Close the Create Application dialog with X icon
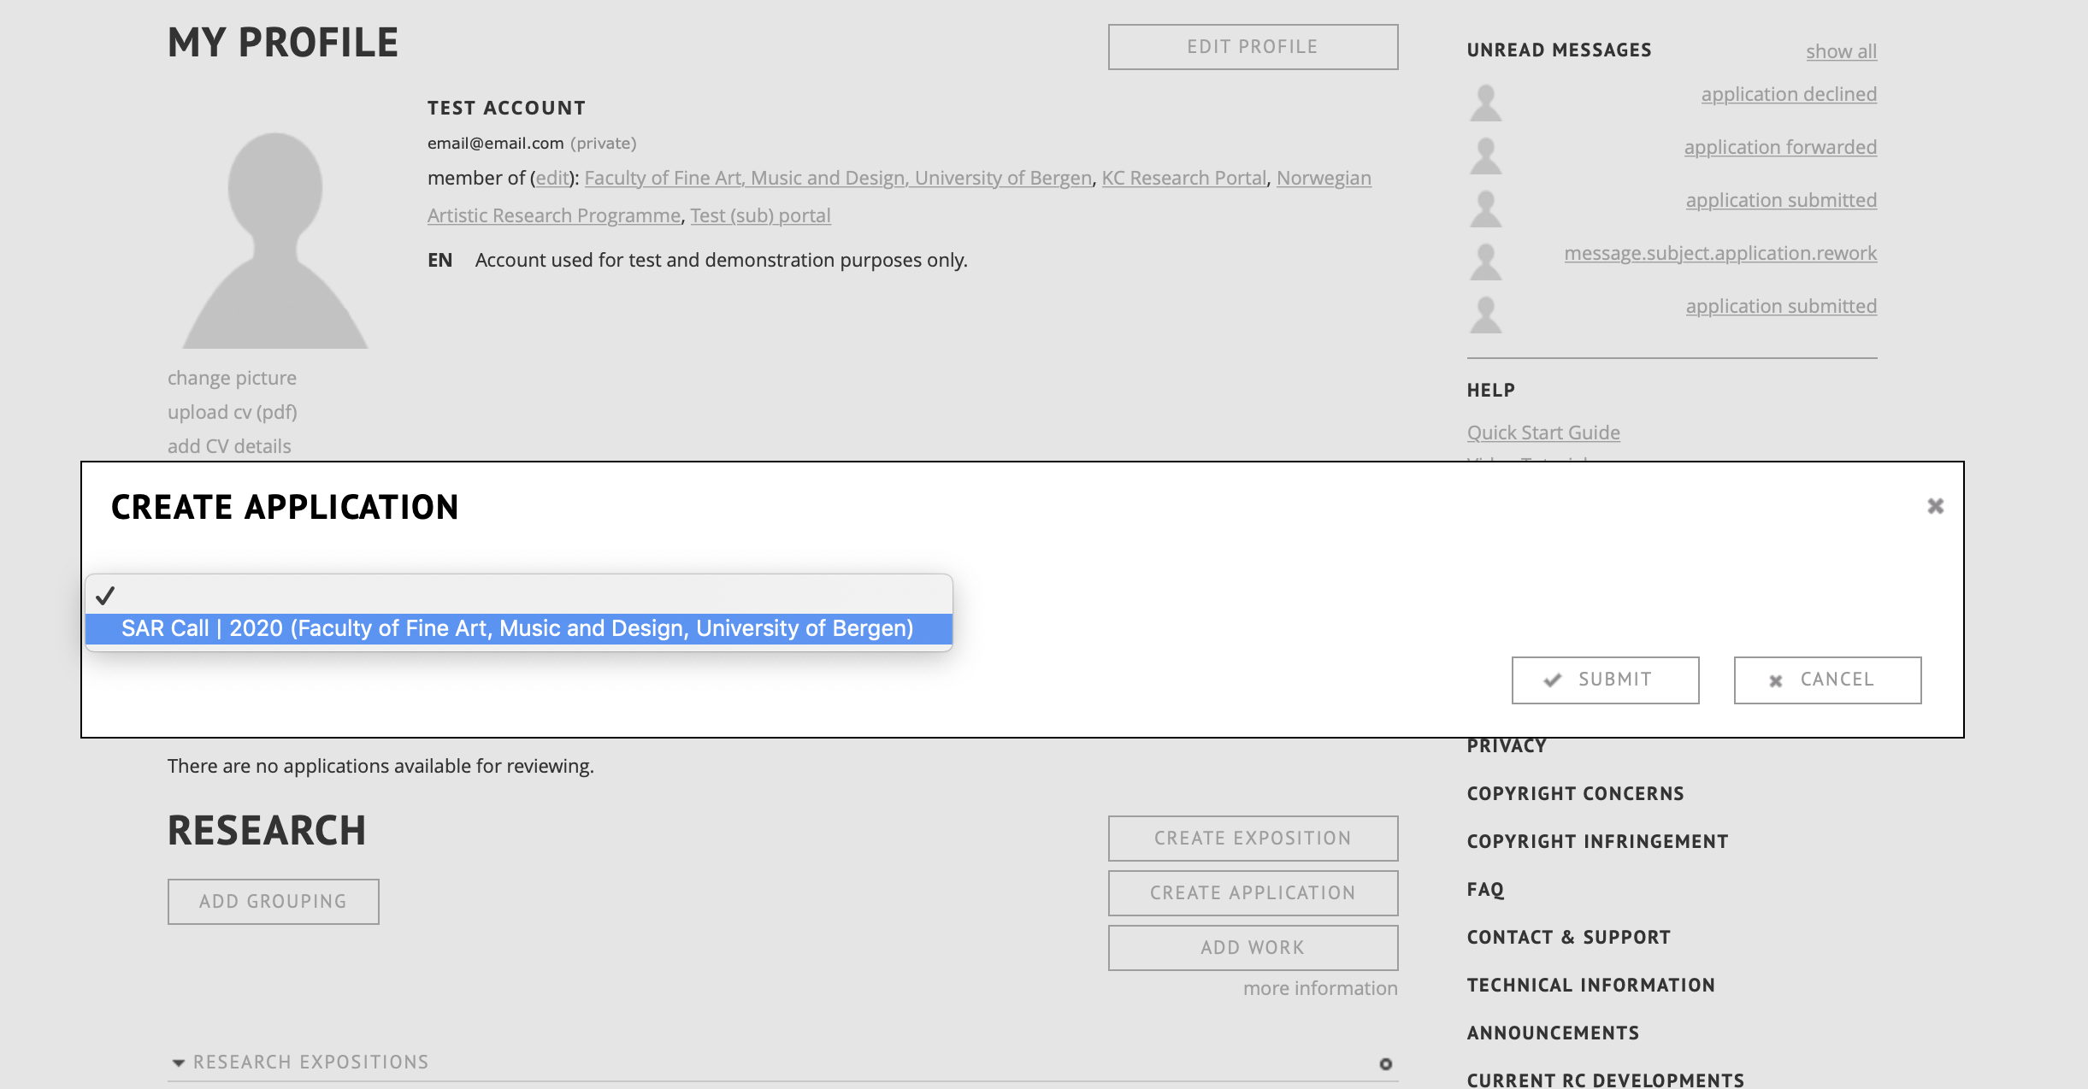This screenshot has width=2088, height=1089. [1935, 506]
